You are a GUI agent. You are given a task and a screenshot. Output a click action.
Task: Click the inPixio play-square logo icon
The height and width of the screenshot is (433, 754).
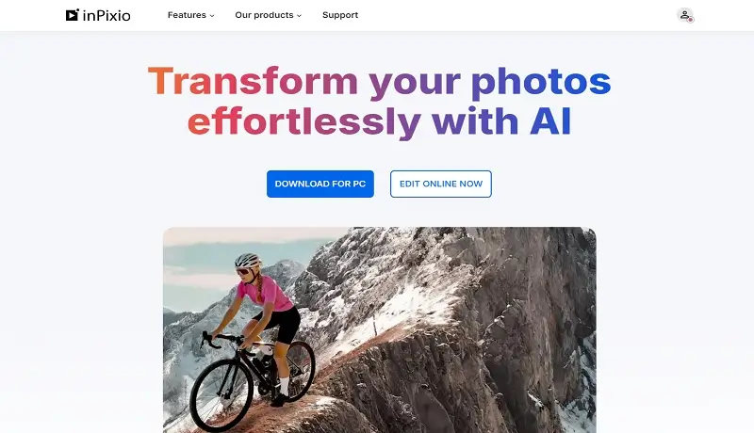click(73, 15)
